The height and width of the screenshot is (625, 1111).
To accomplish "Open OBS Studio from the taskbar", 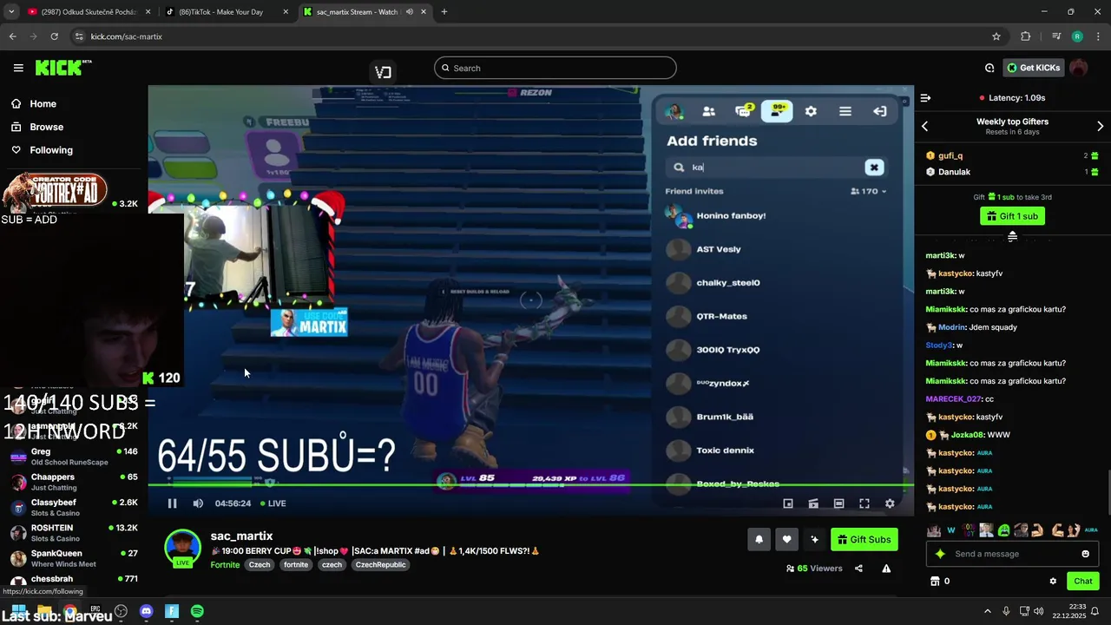I will click(x=121, y=611).
